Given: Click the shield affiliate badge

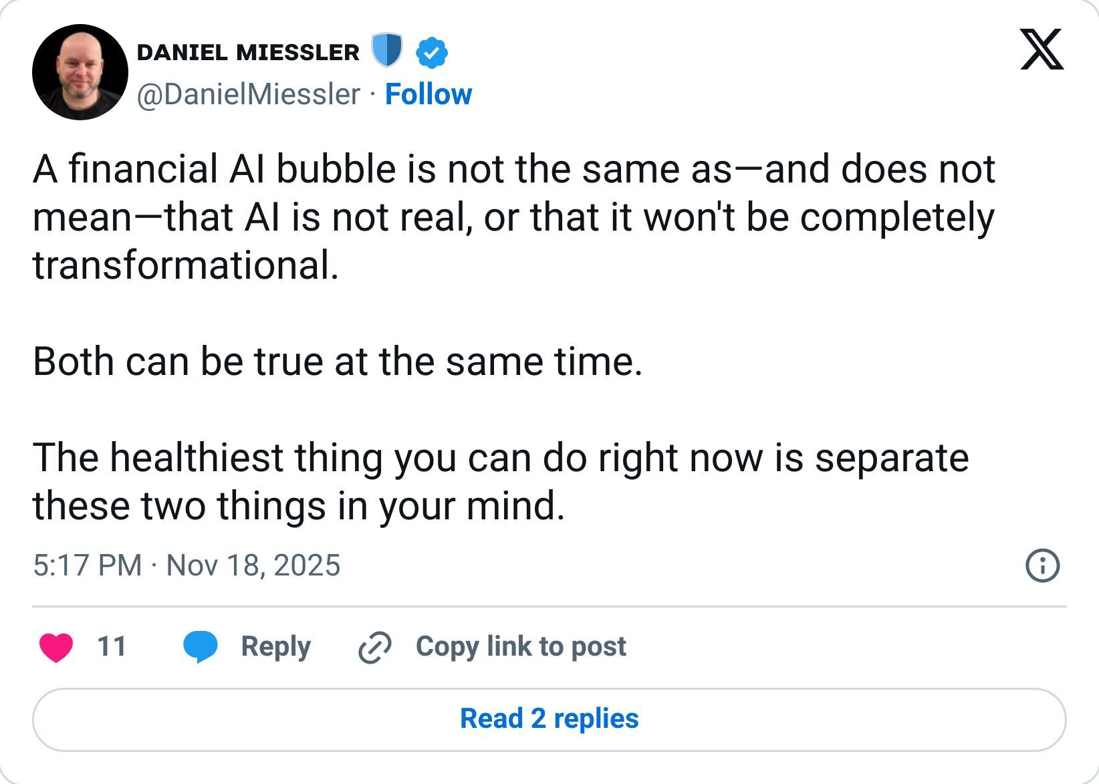Looking at the screenshot, I should [386, 50].
